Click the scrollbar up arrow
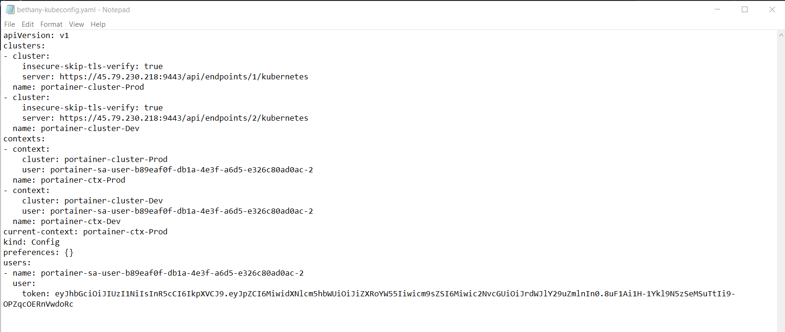This screenshot has height=332, width=785. pos(781,35)
